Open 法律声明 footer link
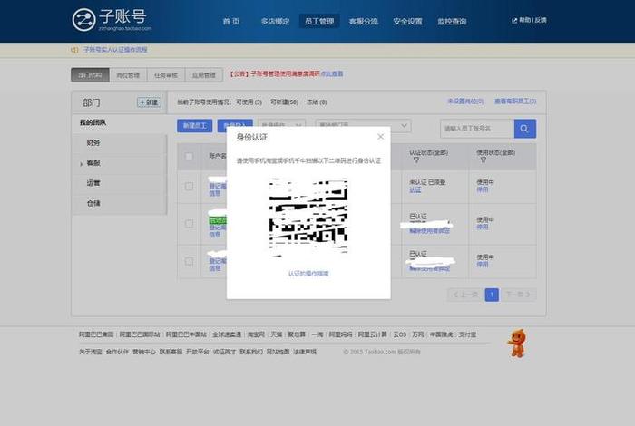This screenshot has height=426, width=635. [x=305, y=352]
